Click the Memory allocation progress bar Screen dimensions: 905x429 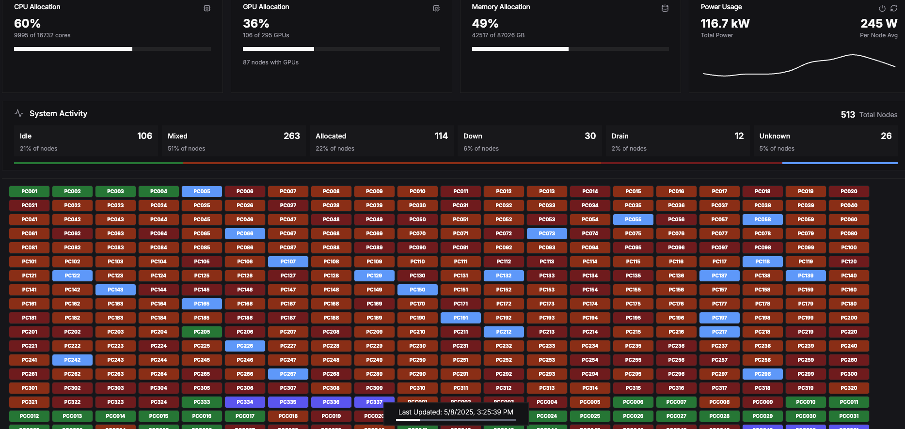pos(570,49)
